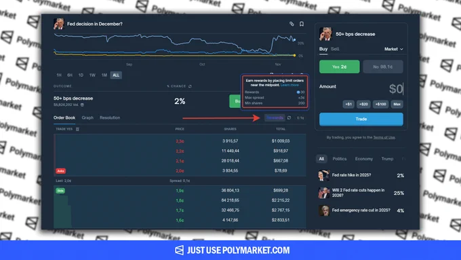Click the green Buy button in outcome row

pos(235,101)
